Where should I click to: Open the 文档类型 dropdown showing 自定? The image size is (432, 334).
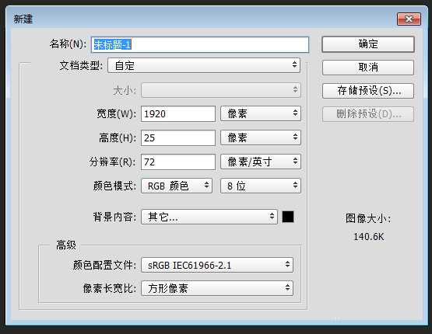[204, 65]
